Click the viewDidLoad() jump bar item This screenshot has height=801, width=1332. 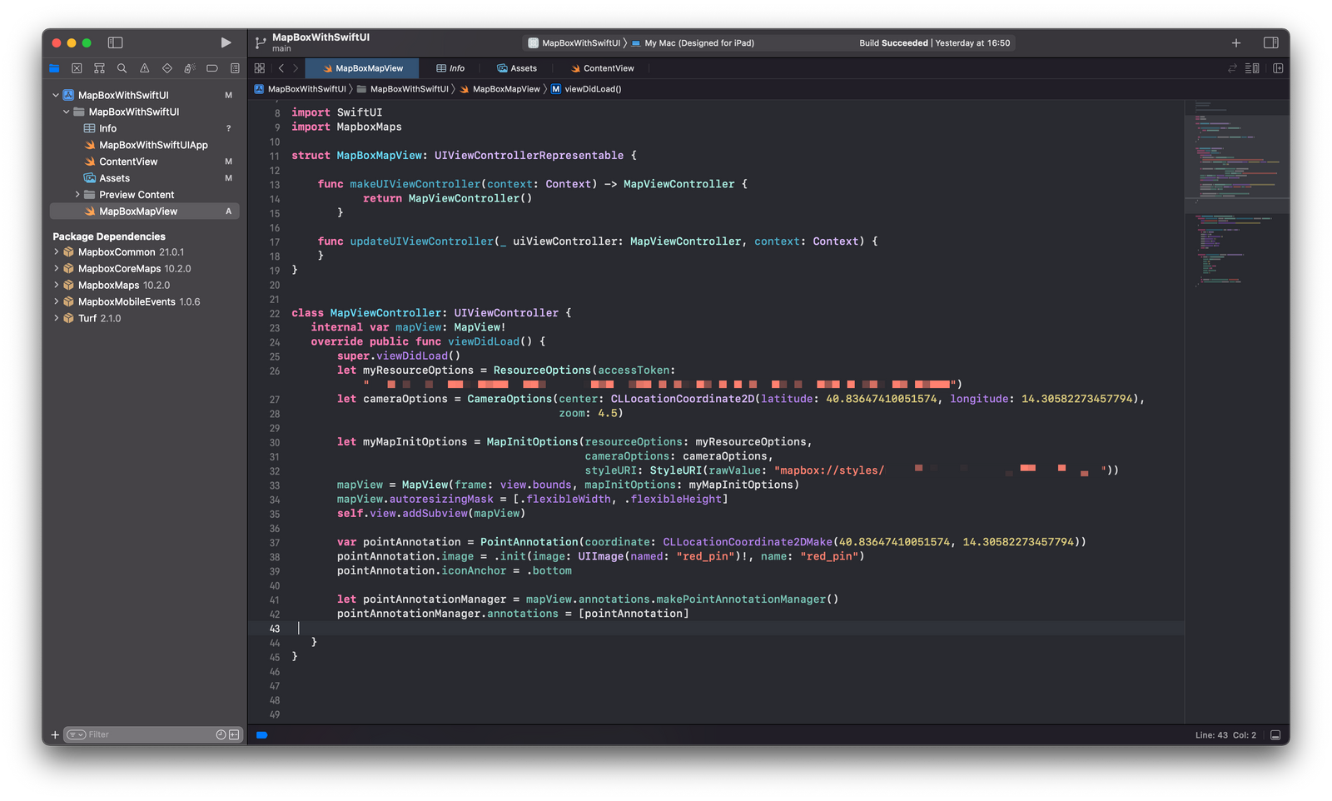click(x=594, y=88)
